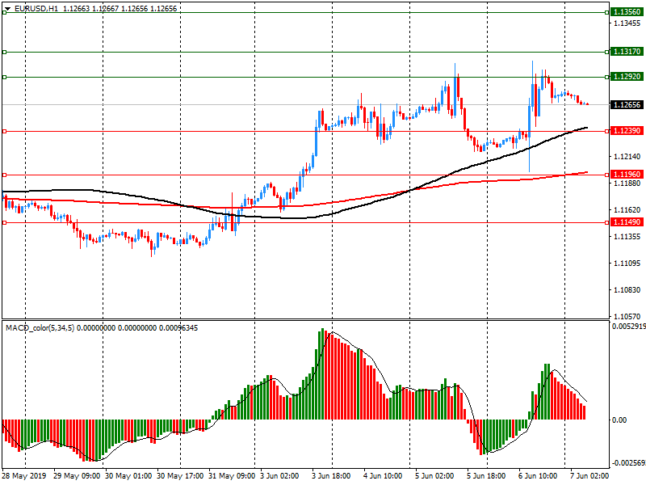
Task: Click the 5 Jun 02:00 time label
Action: (434, 476)
